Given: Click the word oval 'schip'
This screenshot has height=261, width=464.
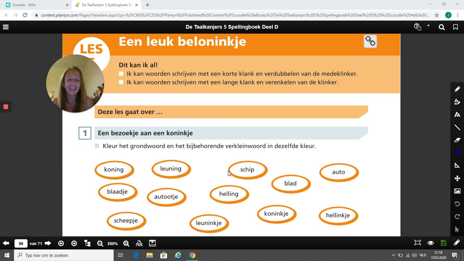Looking at the screenshot, I should [x=248, y=170].
